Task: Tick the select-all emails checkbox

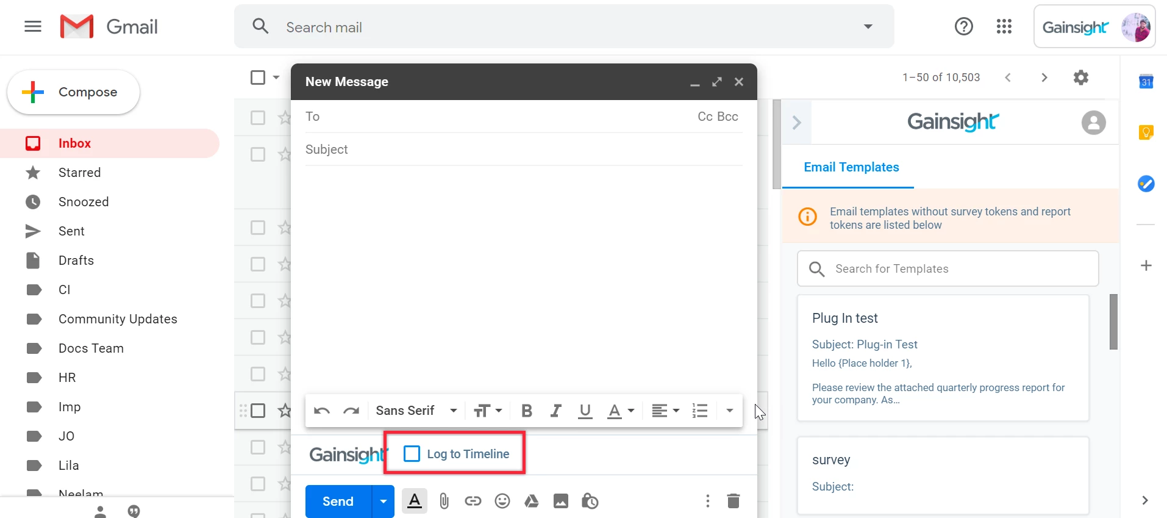Action: tap(258, 77)
